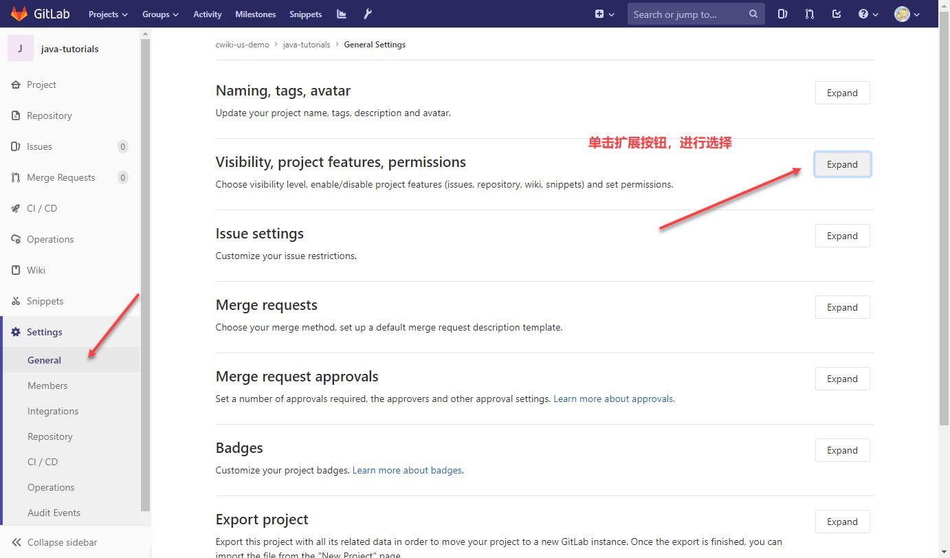Open CI / CD from the project sidebar

tap(43, 208)
